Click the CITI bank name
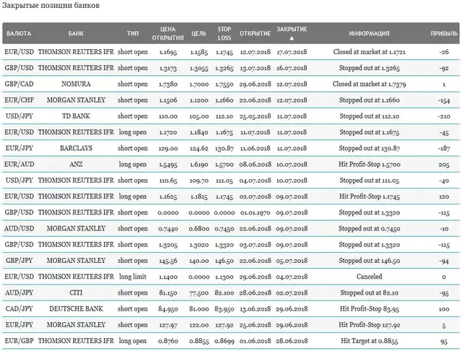The image size is (462, 351). click(x=76, y=292)
